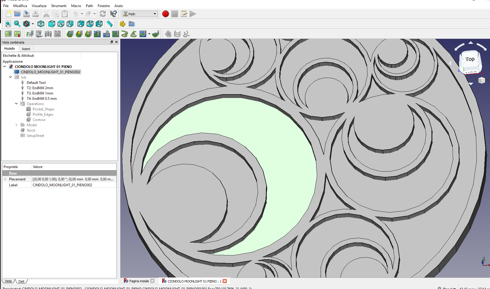Viewport: 490px width, 289px height.
Task: Click the Fit All view icon
Action: coord(8,24)
